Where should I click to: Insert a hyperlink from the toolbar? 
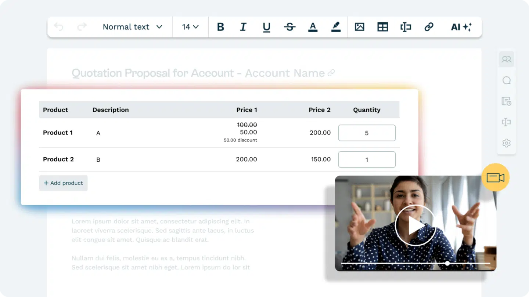pos(429,27)
